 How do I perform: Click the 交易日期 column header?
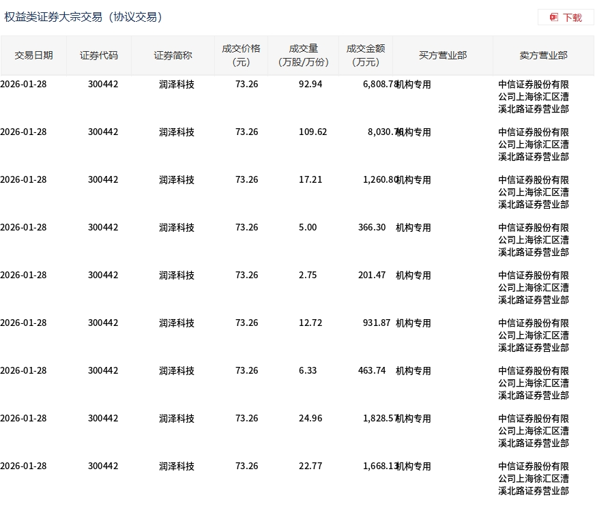click(33, 55)
